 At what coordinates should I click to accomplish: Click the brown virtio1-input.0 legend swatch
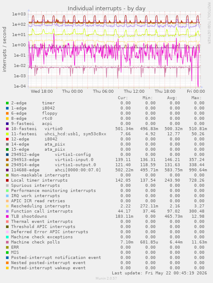point(7,160)
